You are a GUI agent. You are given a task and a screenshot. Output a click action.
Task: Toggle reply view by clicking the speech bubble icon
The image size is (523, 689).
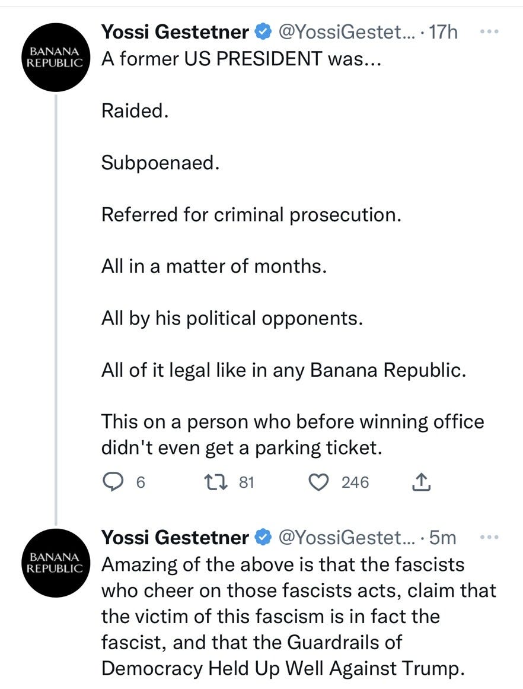[113, 482]
